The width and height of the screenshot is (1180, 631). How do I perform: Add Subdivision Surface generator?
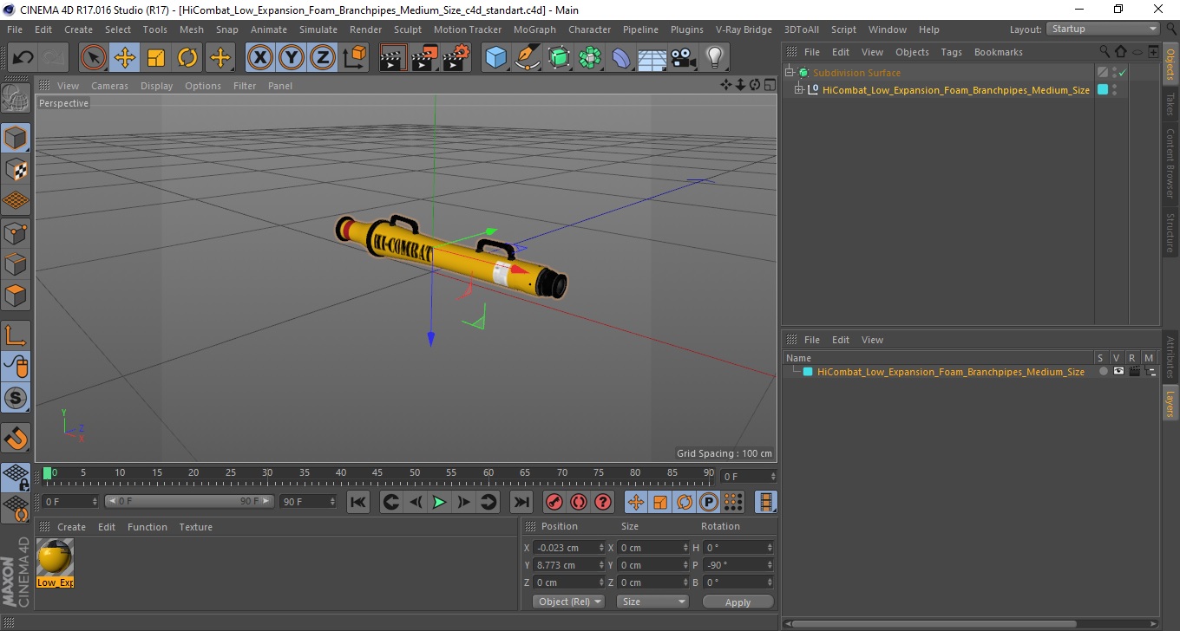pyautogui.click(x=559, y=58)
